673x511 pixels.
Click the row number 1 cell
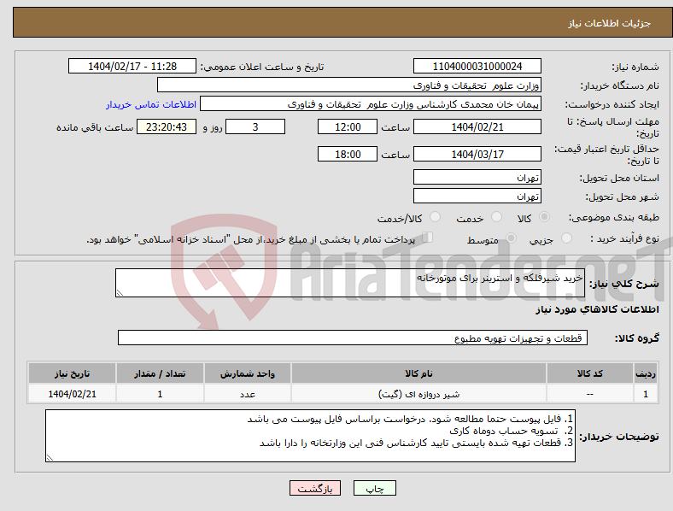click(646, 394)
